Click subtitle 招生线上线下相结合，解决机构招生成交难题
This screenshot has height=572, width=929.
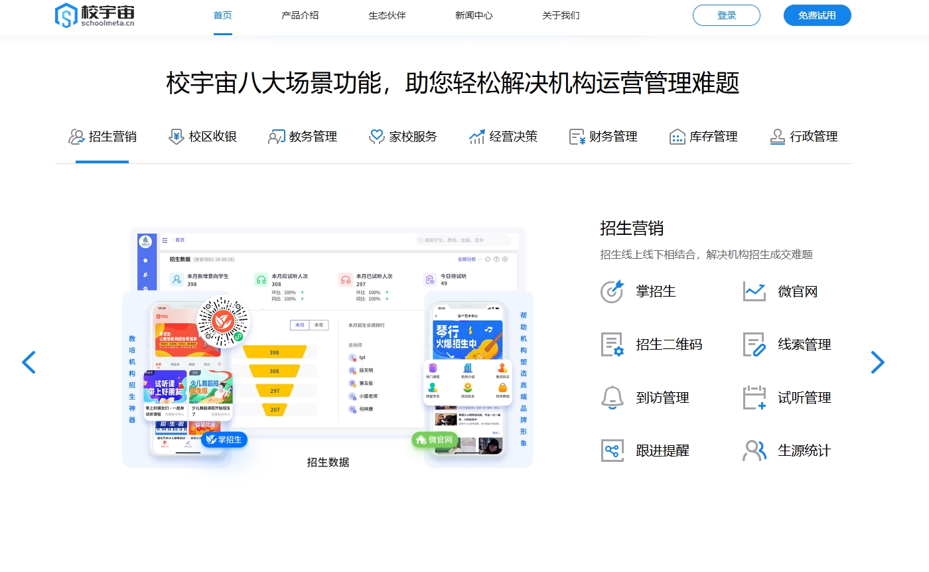tap(706, 255)
